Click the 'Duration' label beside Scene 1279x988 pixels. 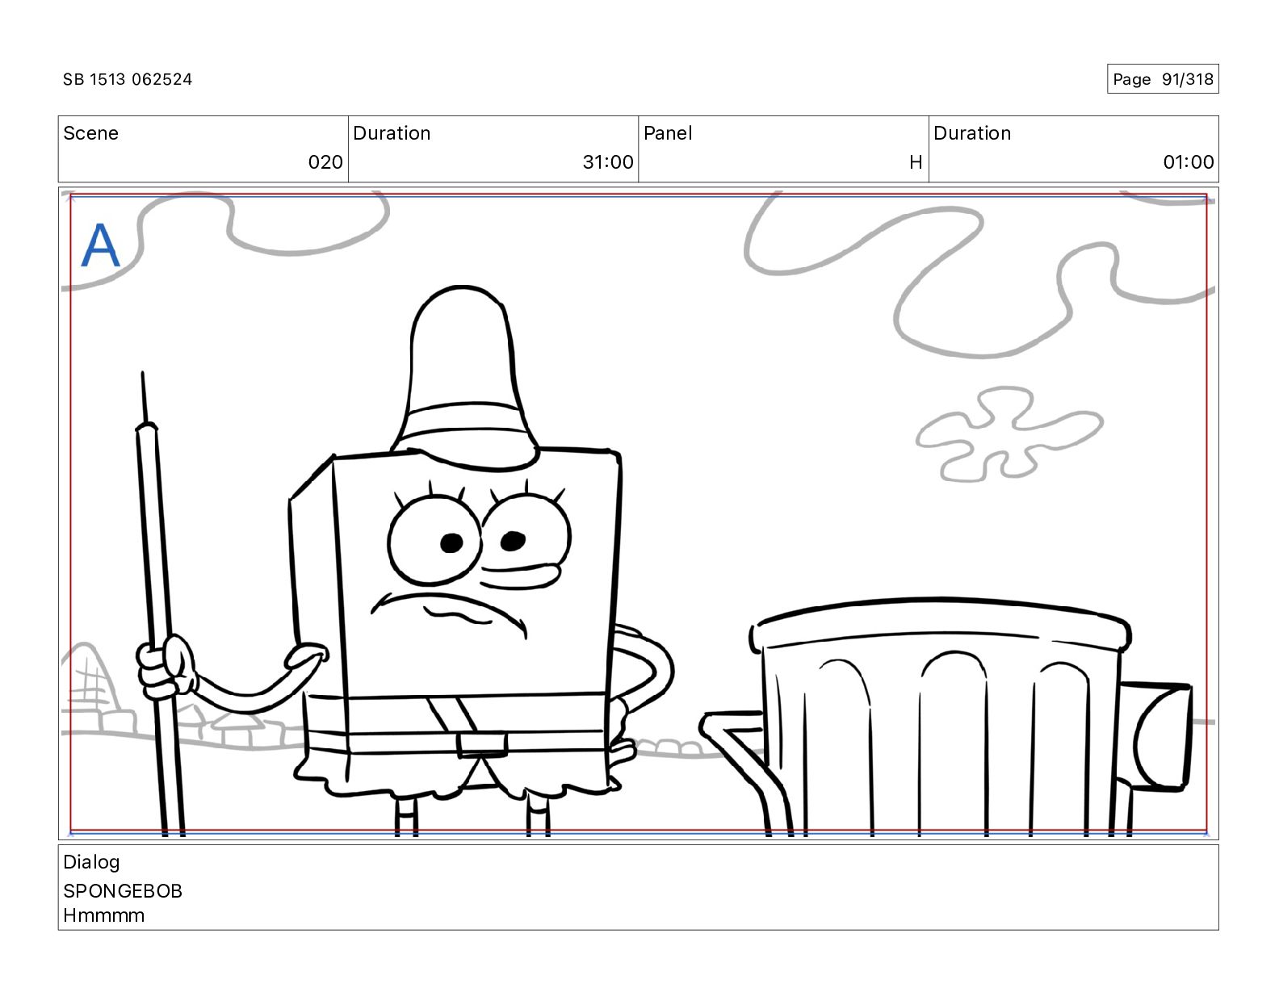(392, 133)
